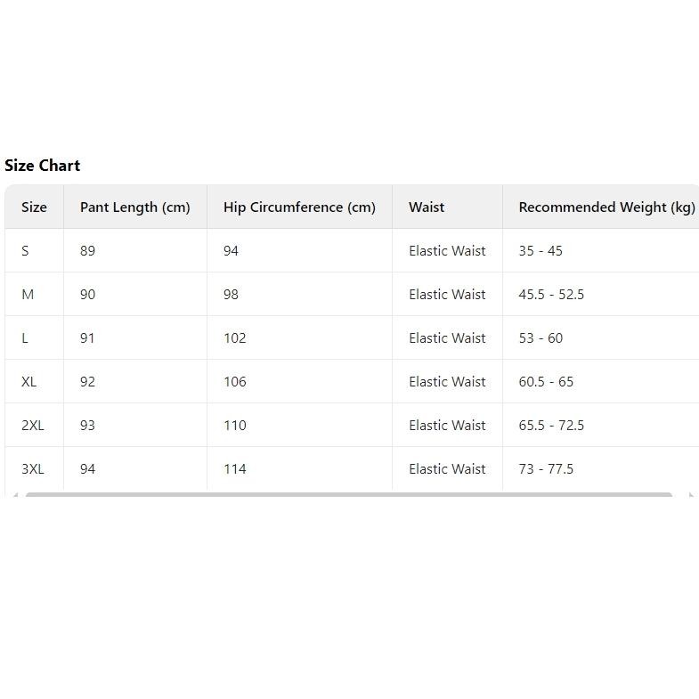Select the Hip Circumference (cm) header

(x=299, y=207)
